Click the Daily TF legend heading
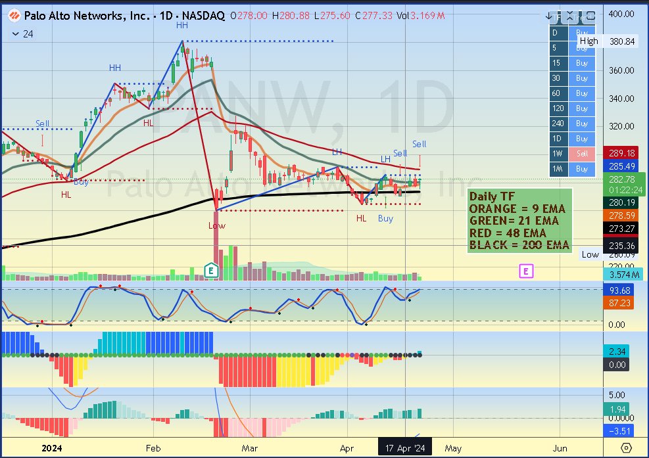649x458 pixels. point(492,196)
